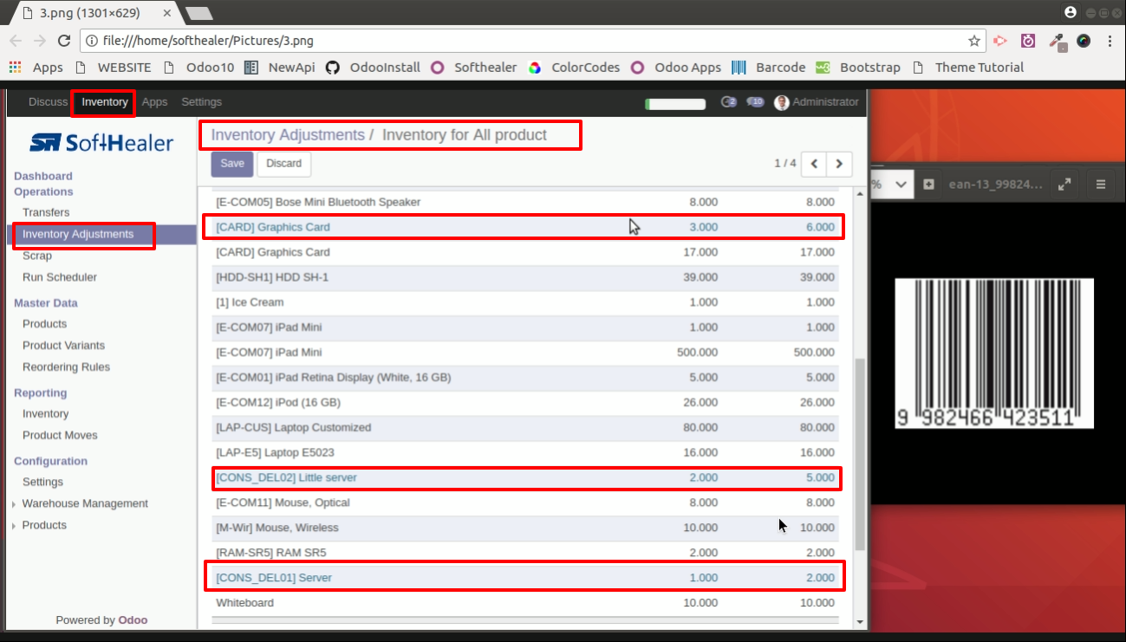Image resolution: width=1126 pixels, height=642 pixels.
Task: Open Run Scheduler in the sidebar
Action: pos(60,277)
